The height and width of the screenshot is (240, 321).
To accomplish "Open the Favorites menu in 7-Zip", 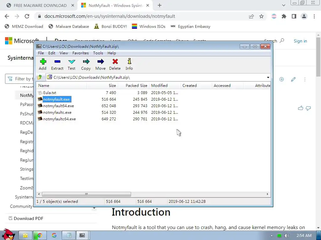I will coord(81,53).
